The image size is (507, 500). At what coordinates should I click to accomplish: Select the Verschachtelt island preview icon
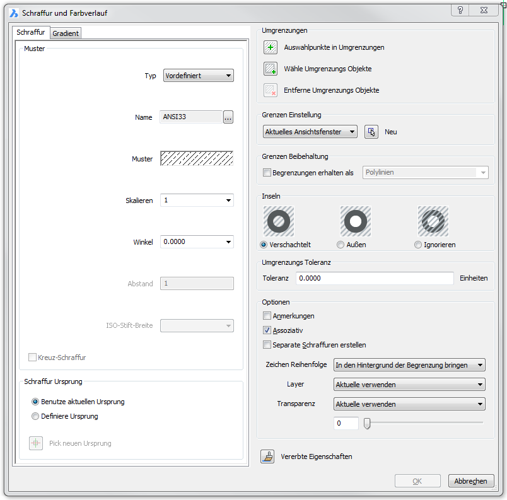[279, 222]
